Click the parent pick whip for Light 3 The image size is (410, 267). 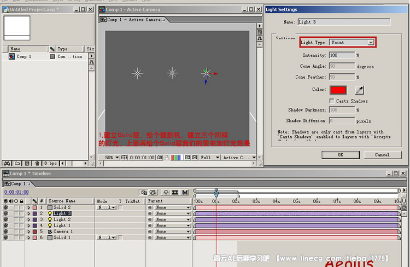(x=150, y=213)
